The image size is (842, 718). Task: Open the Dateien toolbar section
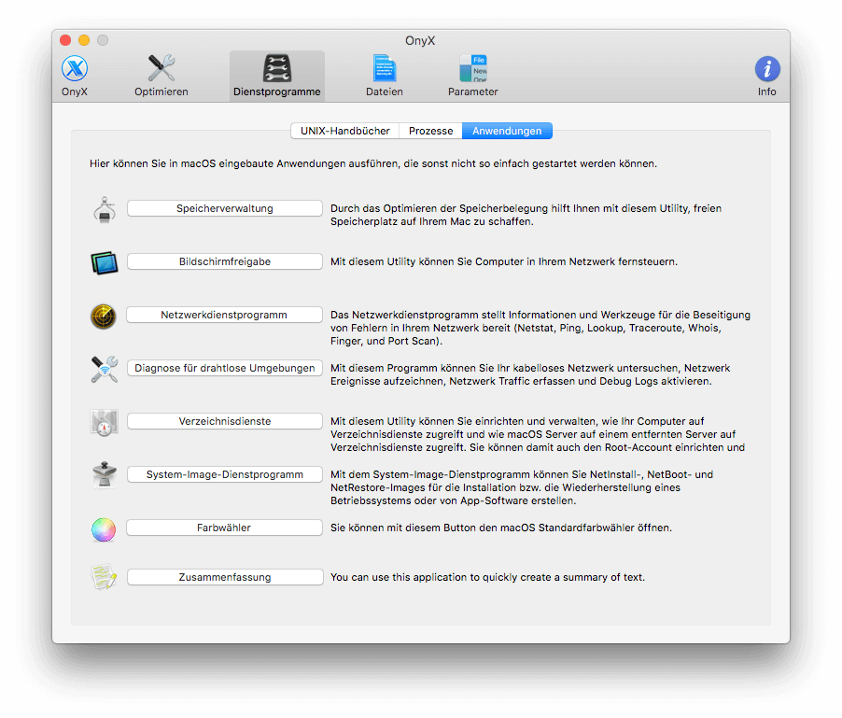pyautogui.click(x=385, y=77)
